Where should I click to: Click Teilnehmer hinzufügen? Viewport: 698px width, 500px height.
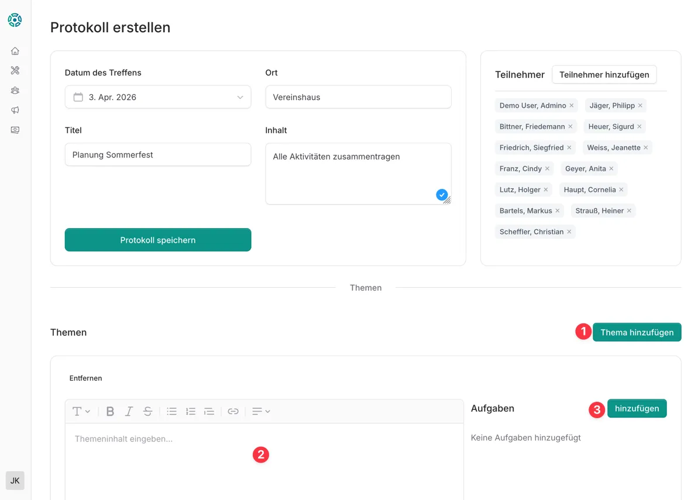click(x=604, y=75)
